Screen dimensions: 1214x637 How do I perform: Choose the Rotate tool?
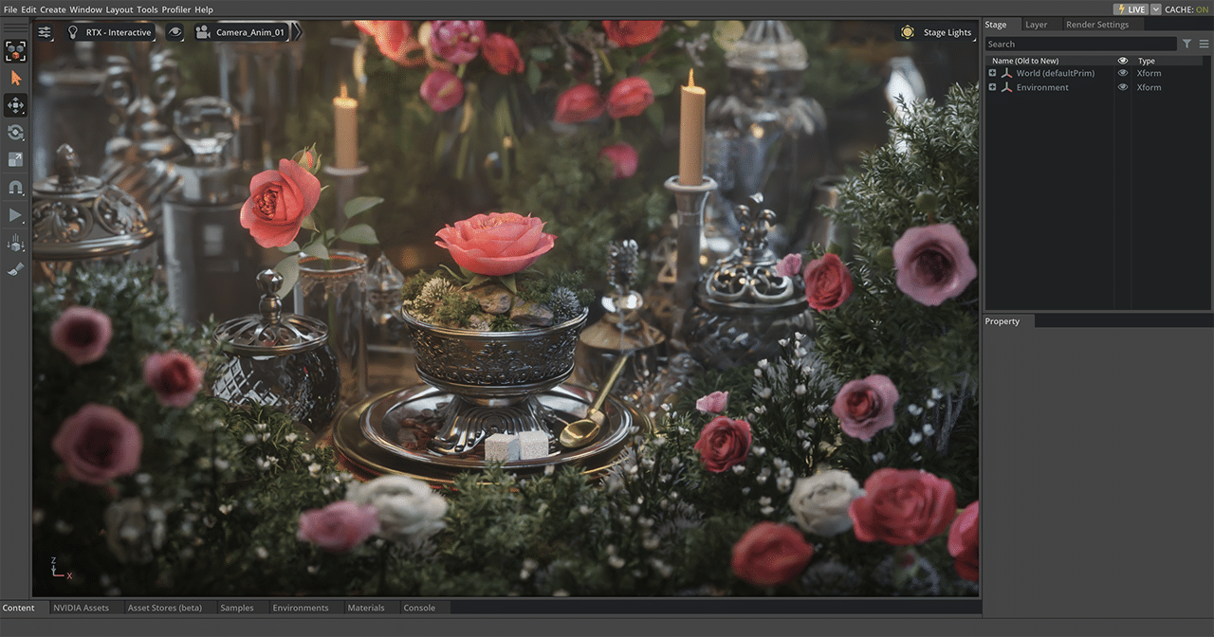(x=15, y=133)
